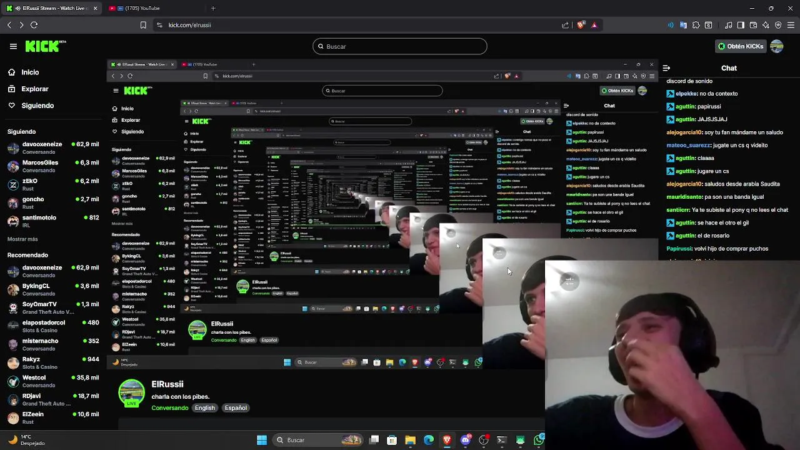This screenshot has height=450, width=800.
Task: Toggle the Brave sidebar panel icon
Action: coord(741,25)
